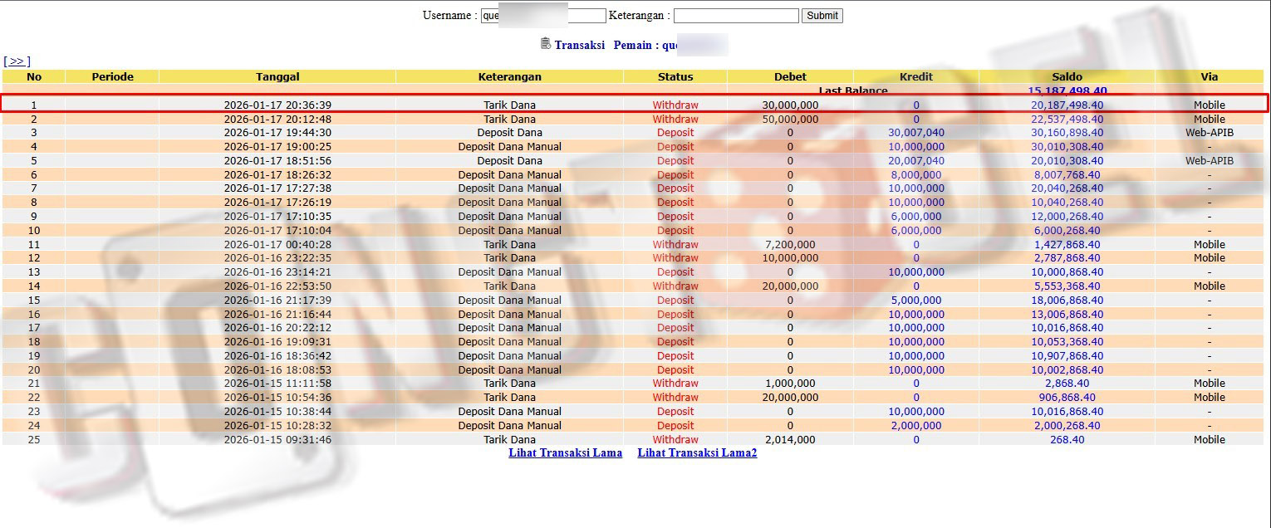The width and height of the screenshot is (1271, 528).
Task: Click the Saldo column header
Action: [x=1067, y=76]
